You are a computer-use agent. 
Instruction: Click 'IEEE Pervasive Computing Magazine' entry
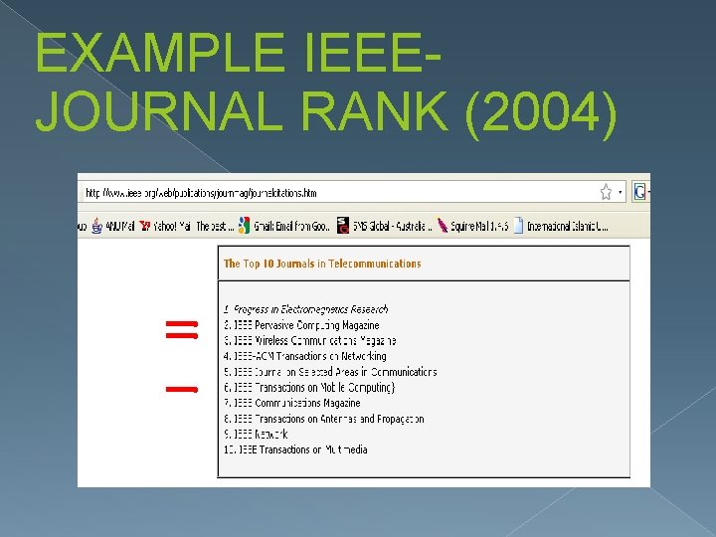[301, 325]
